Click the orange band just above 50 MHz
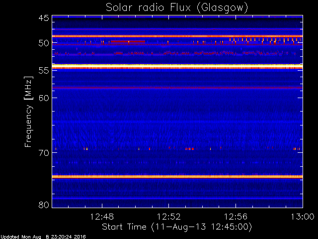This screenshot has height=239, width=318. click(177, 36)
